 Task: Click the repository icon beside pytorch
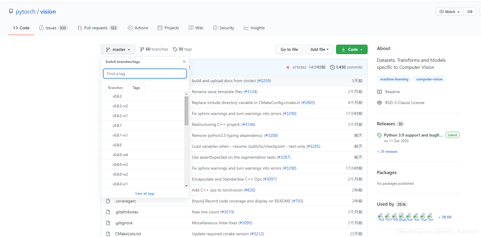pos(11,11)
